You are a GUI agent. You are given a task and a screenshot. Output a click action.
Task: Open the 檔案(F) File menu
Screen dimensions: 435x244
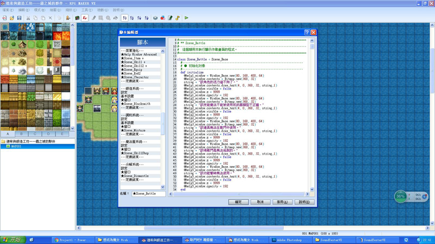click(x=8, y=10)
